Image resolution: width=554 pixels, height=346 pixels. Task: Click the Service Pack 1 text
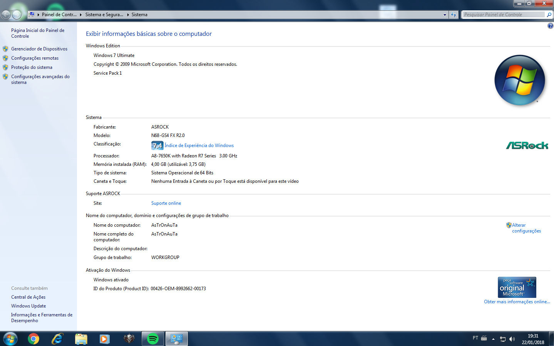pos(107,73)
